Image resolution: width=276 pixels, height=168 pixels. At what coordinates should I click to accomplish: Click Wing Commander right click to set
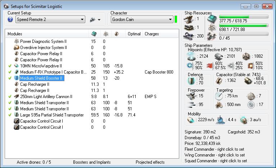pyautogui.click(x=215, y=155)
